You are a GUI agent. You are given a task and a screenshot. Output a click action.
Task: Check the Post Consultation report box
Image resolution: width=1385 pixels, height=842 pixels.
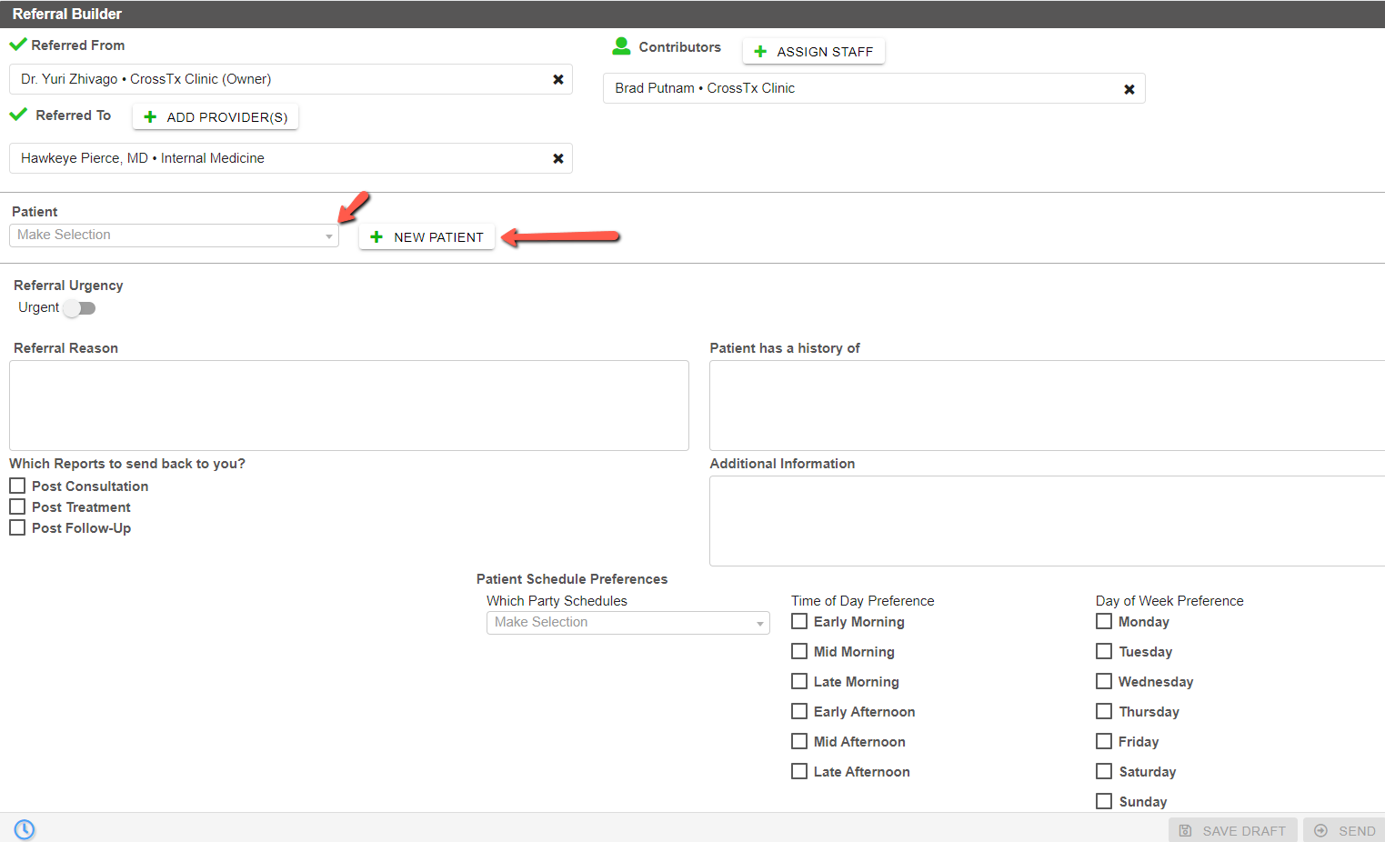(17, 486)
